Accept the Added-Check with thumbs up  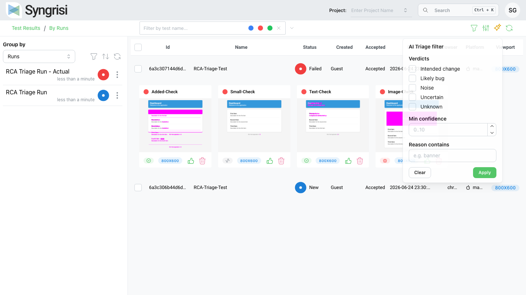pos(191,161)
